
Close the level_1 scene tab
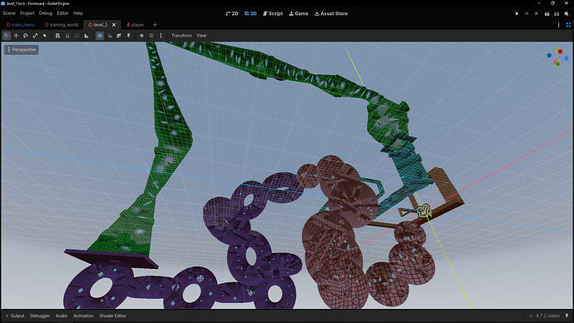tap(114, 25)
